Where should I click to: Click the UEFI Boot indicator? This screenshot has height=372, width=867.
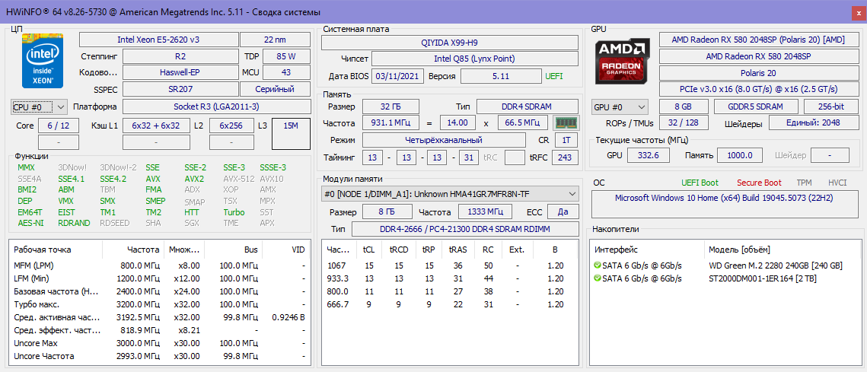pyautogui.click(x=699, y=183)
